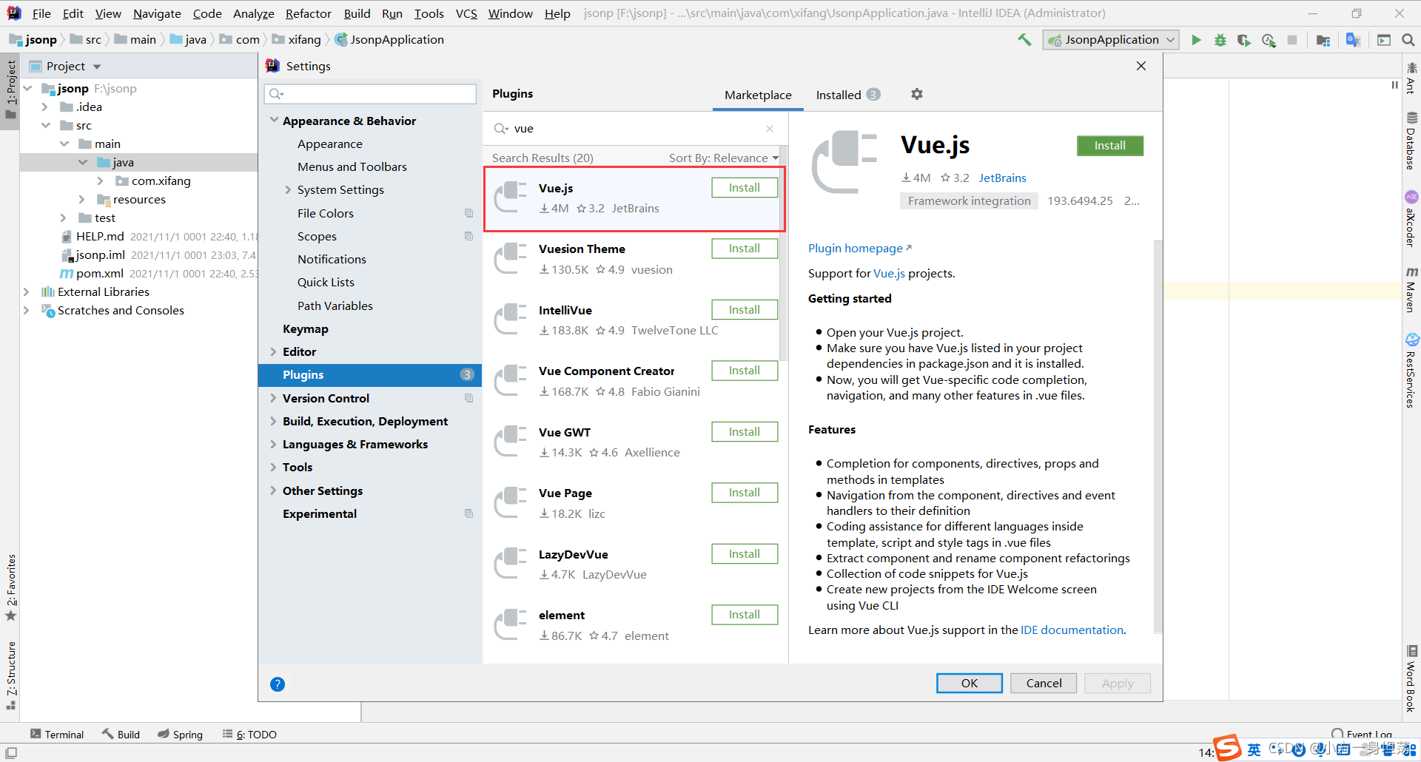1421x762 pixels.
Task: Toggle the Favorites tool window
Action: (10, 587)
